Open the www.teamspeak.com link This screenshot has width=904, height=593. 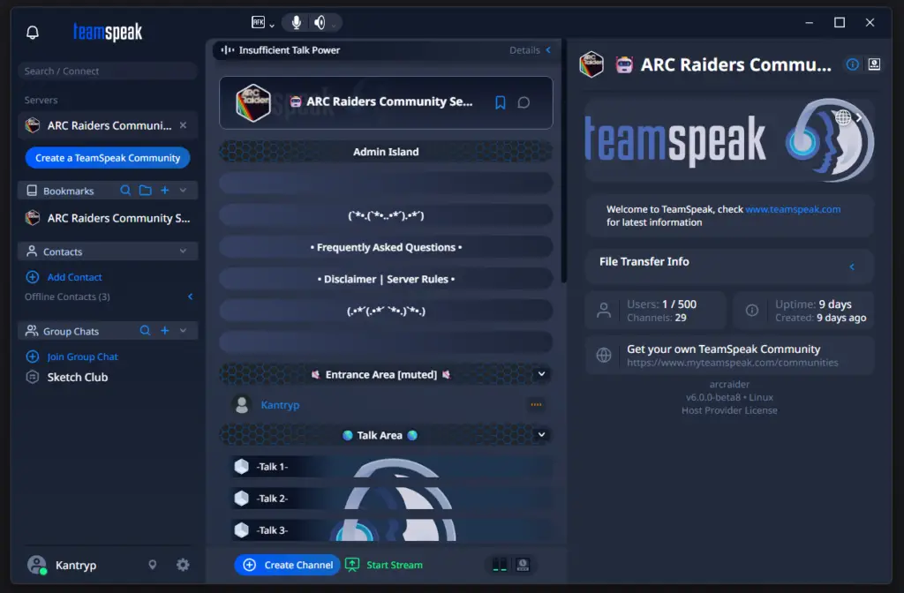(x=793, y=209)
